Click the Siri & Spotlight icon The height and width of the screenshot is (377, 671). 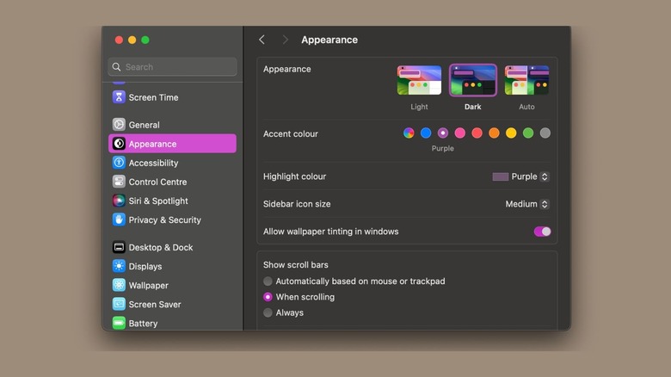[x=119, y=201]
